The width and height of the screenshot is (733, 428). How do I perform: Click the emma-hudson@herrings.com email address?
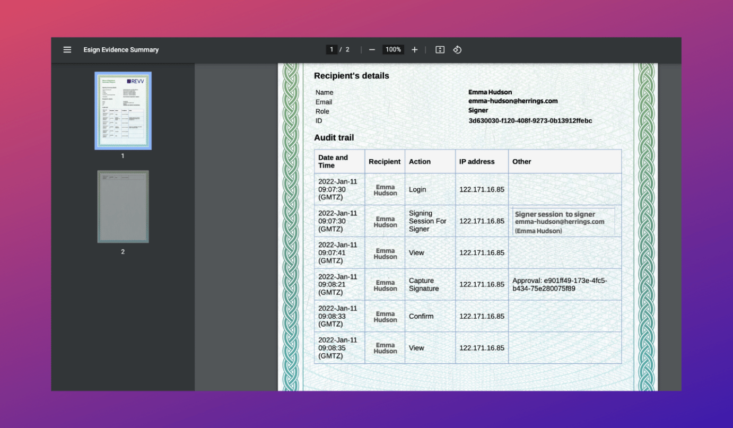tap(513, 101)
